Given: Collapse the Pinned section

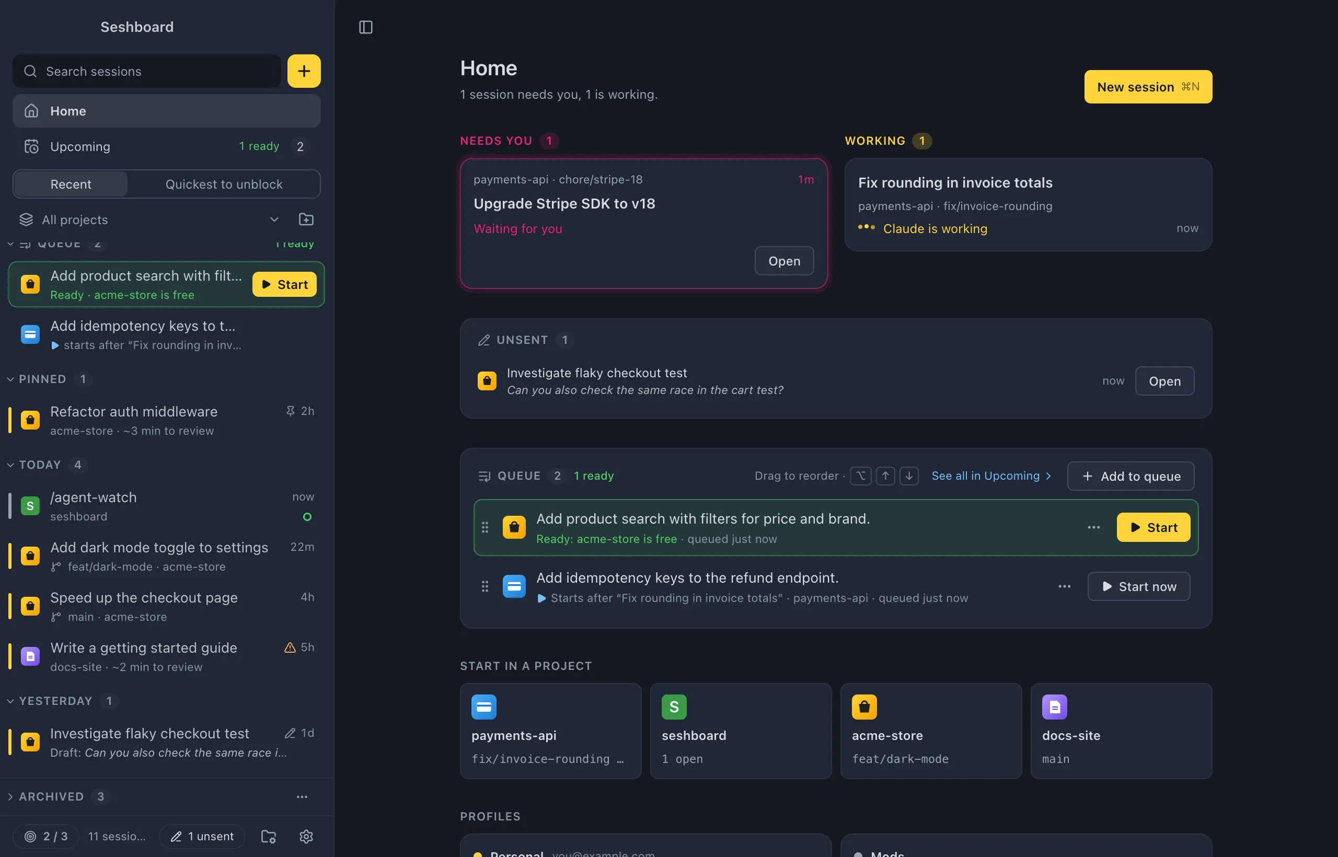Looking at the screenshot, I should (x=10, y=379).
